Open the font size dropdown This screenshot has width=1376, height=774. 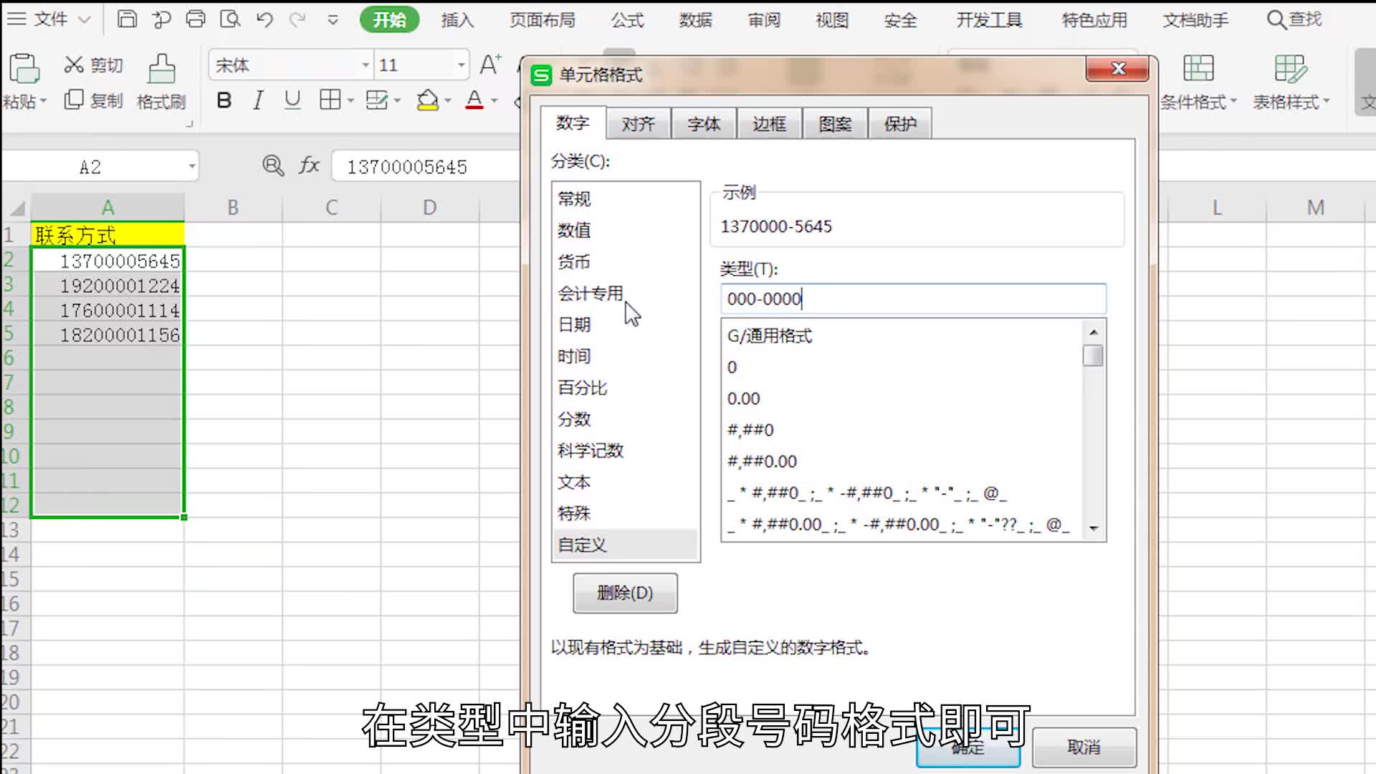[461, 65]
